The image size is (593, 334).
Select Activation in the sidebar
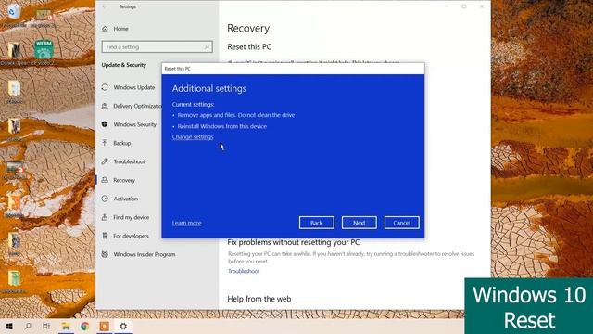pos(126,199)
